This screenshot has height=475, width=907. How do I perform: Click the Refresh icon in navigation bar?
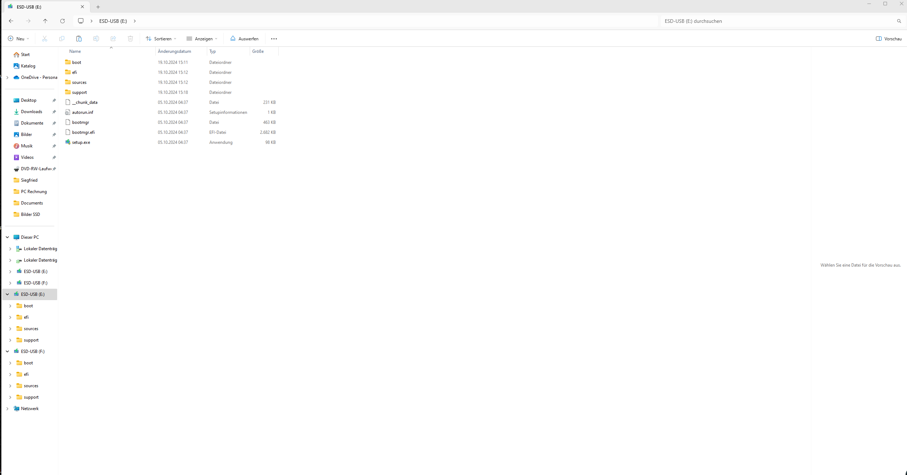tap(63, 21)
